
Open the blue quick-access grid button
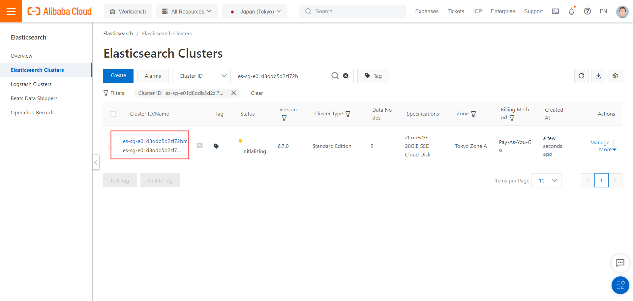(620, 285)
